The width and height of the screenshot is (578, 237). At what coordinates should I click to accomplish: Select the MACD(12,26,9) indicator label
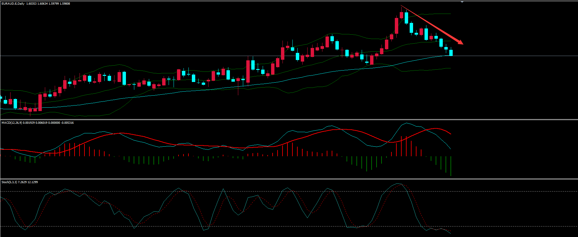tap(11, 123)
